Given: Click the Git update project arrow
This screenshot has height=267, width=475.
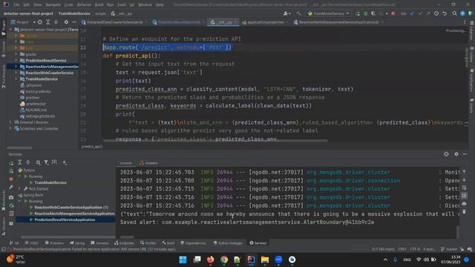Looking at the screenshot, I should [413, 13].
